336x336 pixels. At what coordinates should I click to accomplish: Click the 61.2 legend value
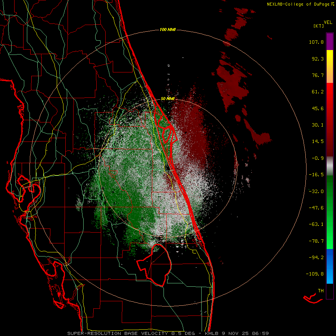pyautogui.click(x=318, y=92)
